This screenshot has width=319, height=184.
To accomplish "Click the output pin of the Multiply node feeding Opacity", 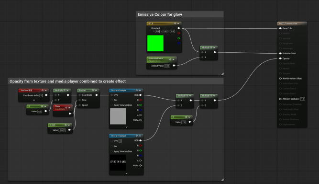I will (x=215, y=100).
